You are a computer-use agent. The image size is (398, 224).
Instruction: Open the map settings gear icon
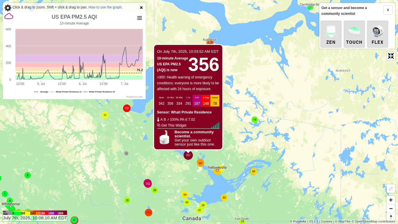click(8, 8)
